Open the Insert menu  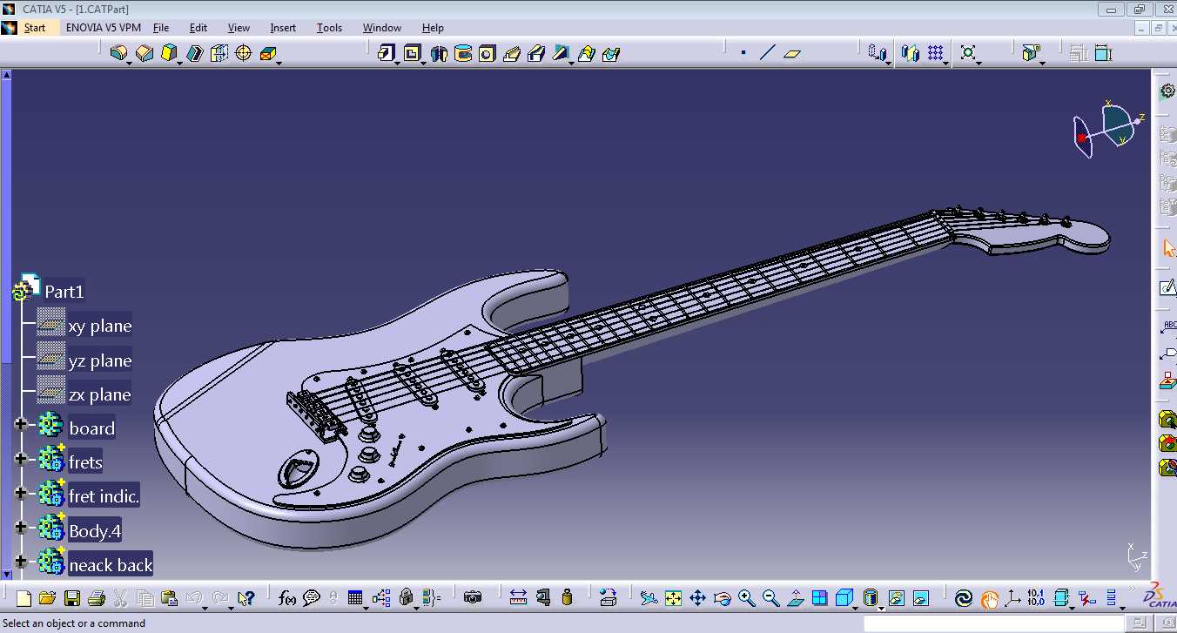283,28
